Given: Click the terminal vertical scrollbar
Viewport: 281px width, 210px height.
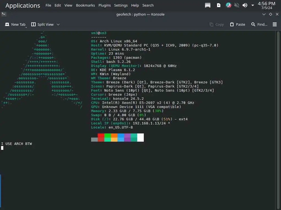Looking at the screenshot, I should [278, 120].
